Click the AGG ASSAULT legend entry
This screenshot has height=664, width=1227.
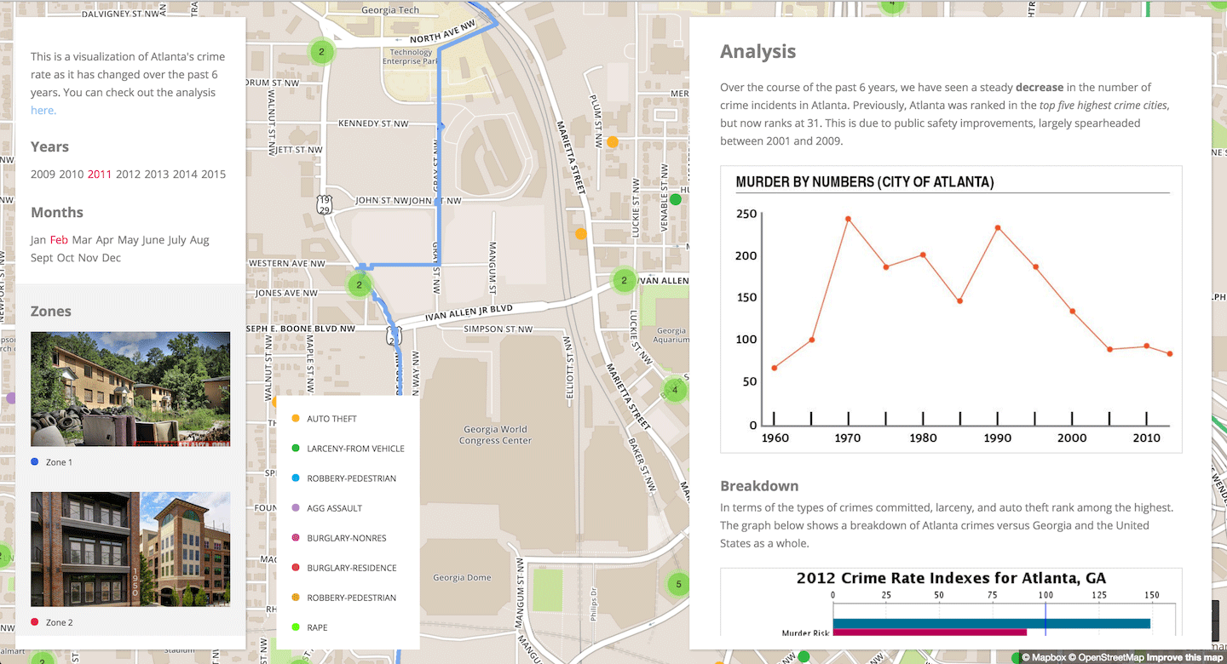[334, 508]
